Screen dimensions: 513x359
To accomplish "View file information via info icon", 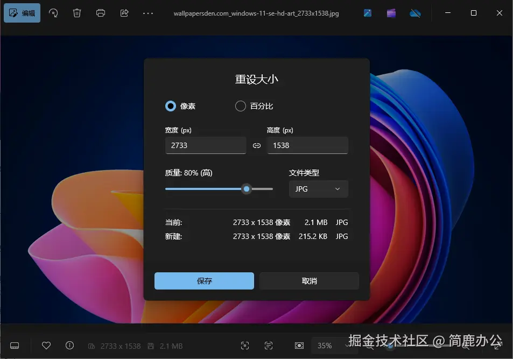I will [x=69, y=346].
